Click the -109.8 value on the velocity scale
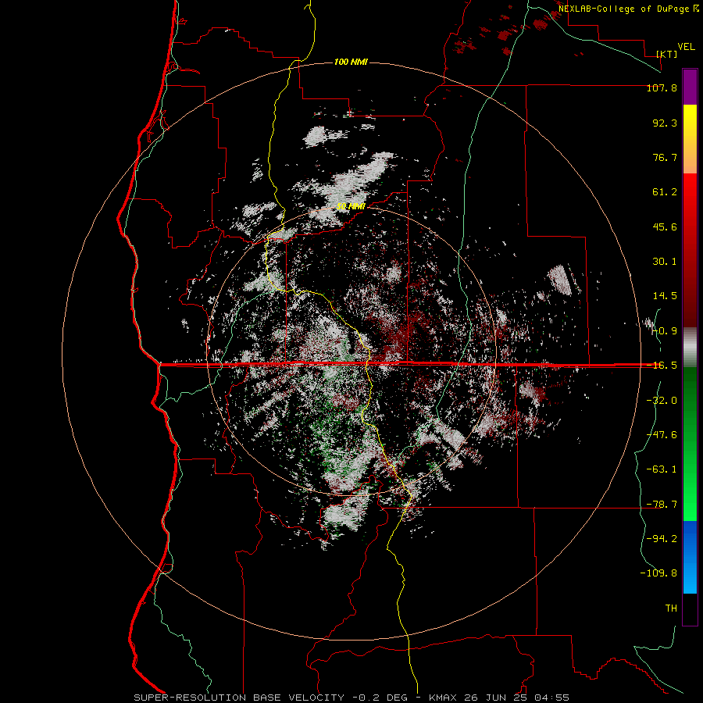The image size is (703, 703). point(658,573)
